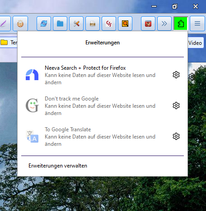This screenshot has width=206, height=211.
Task: Click the orange magnifier search icon
Action: pos(125,24)
